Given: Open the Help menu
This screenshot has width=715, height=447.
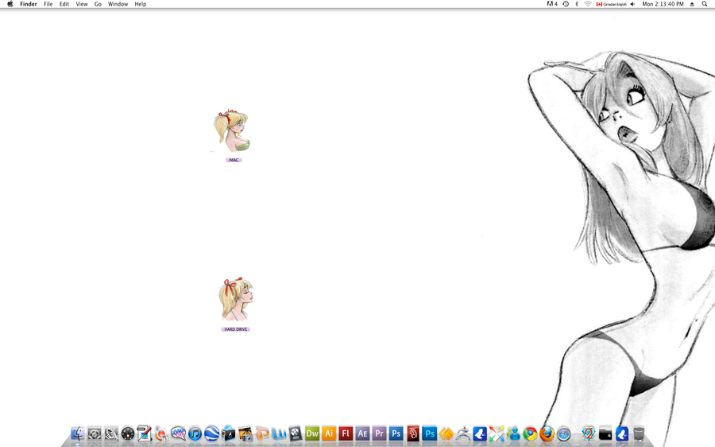Looking at the screenshot, I should 141,4.
